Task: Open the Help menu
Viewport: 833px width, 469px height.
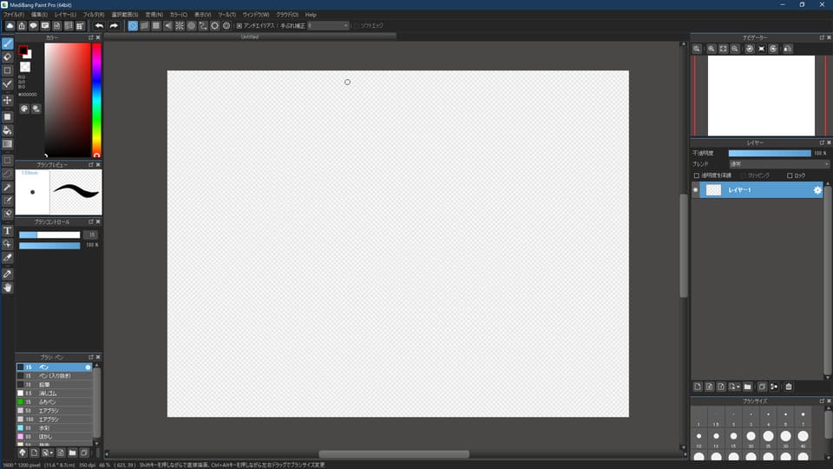Action: point(311,15)
